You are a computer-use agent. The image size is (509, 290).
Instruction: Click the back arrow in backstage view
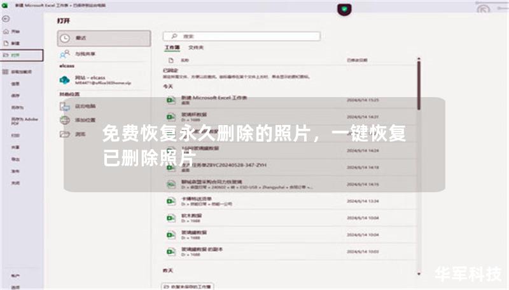tap(6, 18)
